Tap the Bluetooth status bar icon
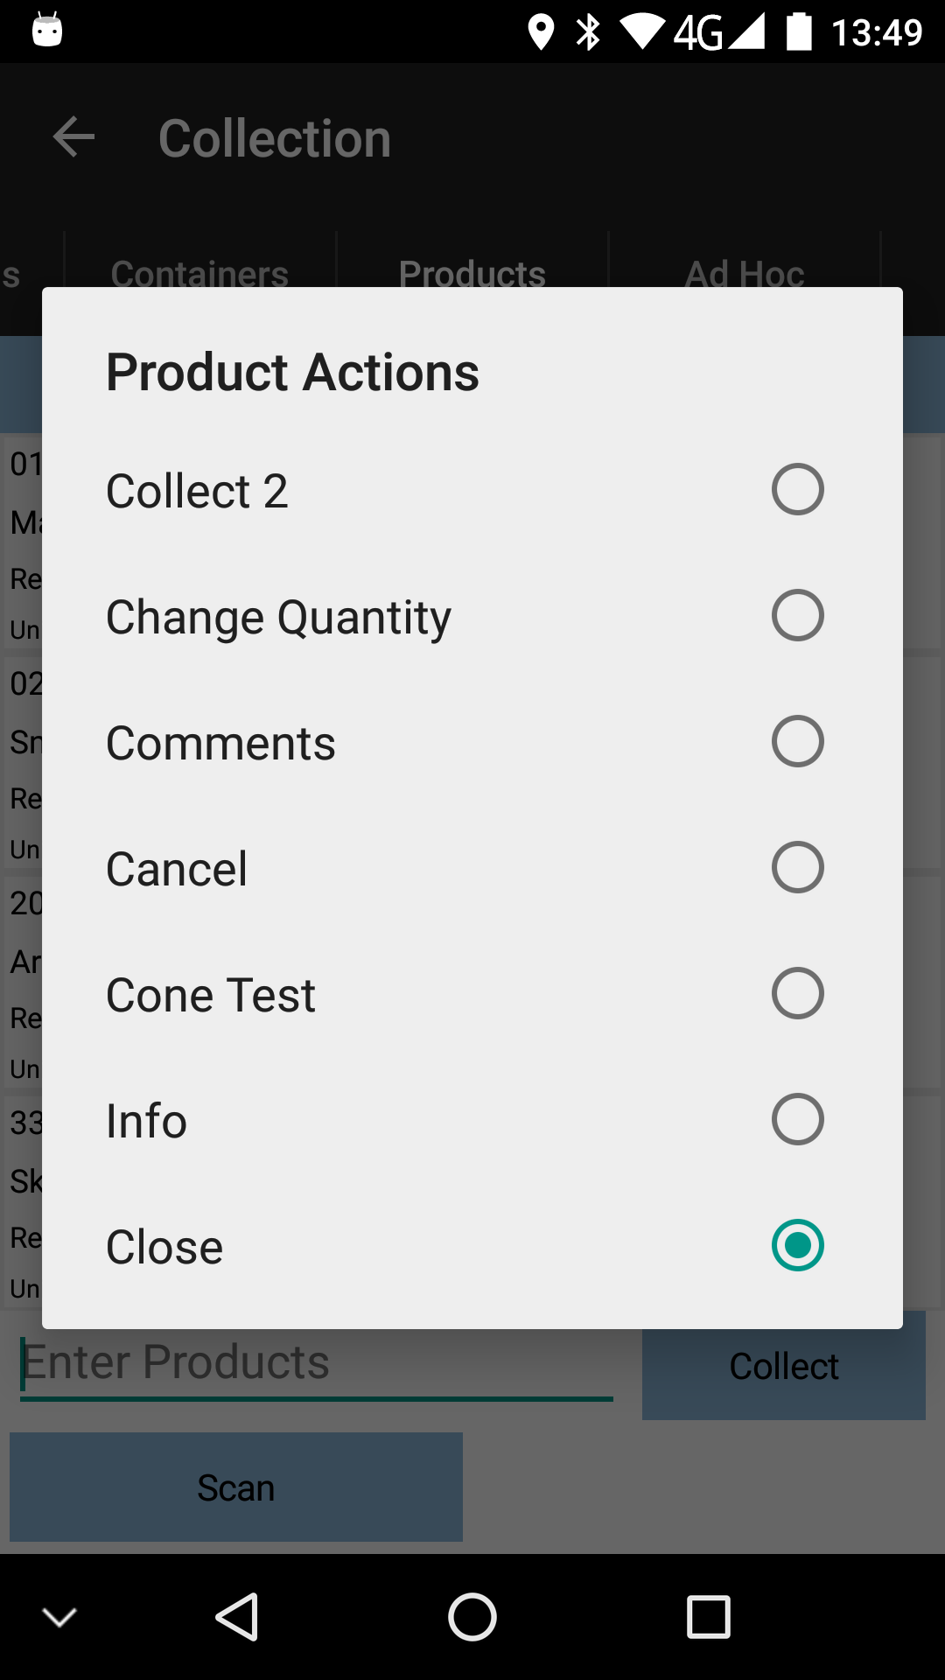Viewport: 945px width, 1680px height. point(588,32)
